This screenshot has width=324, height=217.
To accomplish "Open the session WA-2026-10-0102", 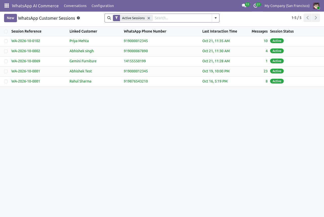I will (26, 41).
